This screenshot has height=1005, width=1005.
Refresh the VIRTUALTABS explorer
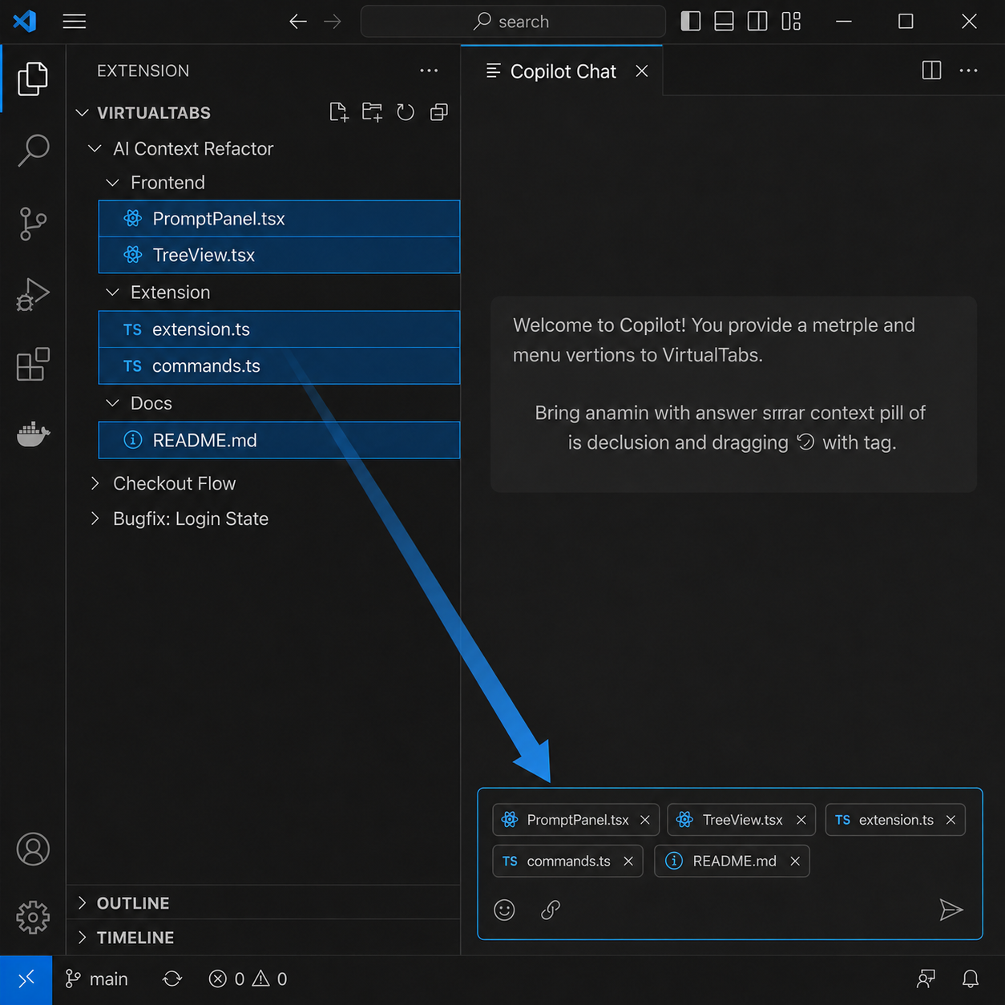click(406, 112)
